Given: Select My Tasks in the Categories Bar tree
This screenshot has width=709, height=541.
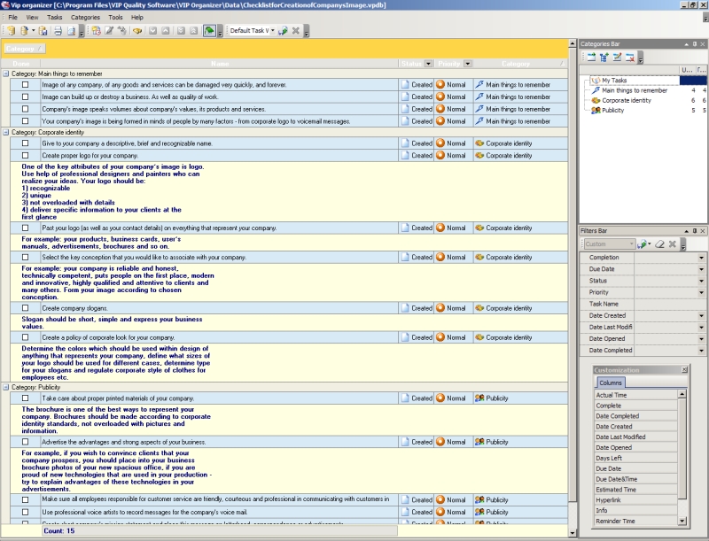Looking at the screenshot, I should coord(614,81).
